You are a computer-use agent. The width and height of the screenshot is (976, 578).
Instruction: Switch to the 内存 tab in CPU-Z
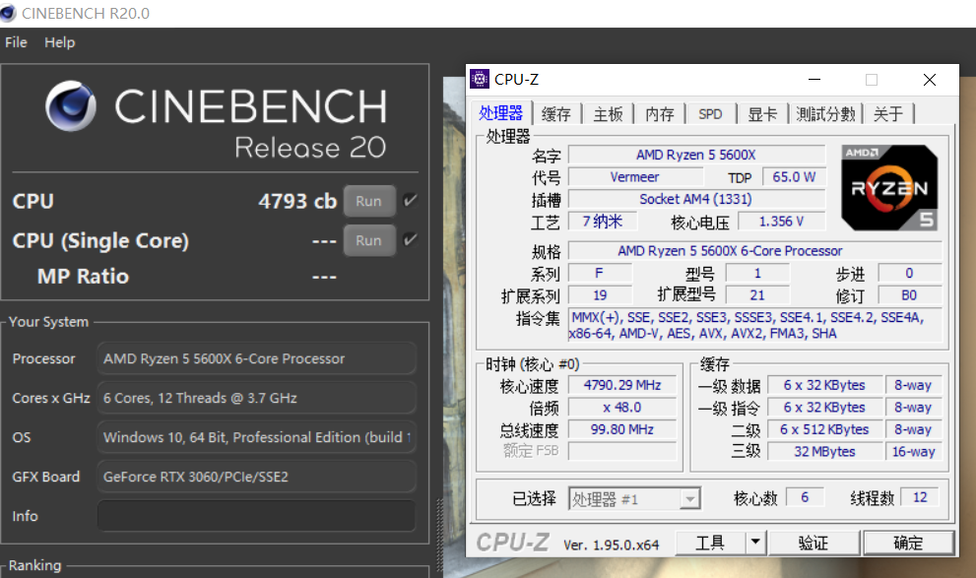point(660,114)
